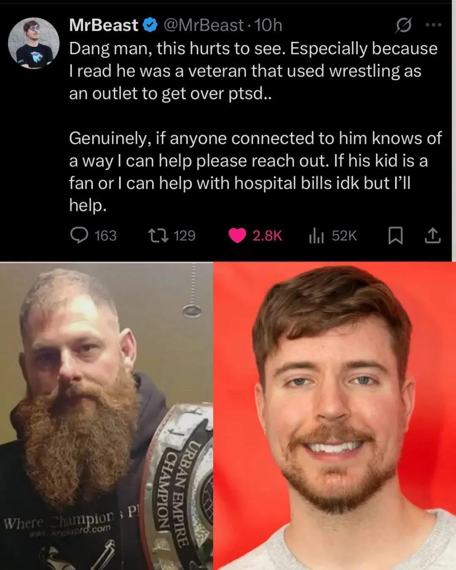This screenshot has width=456, height=570.
Task: Open the bearded wrestler photo
Action: [106, 416]
